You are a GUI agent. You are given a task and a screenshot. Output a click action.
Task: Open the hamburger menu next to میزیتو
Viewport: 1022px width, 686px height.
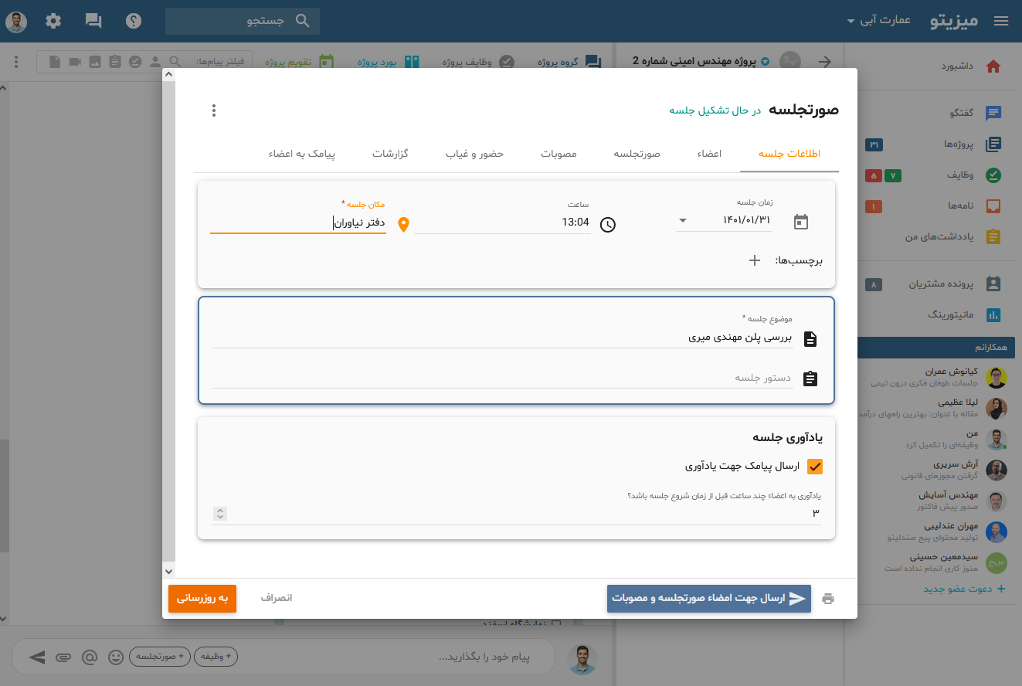(x=1001, y=21)
